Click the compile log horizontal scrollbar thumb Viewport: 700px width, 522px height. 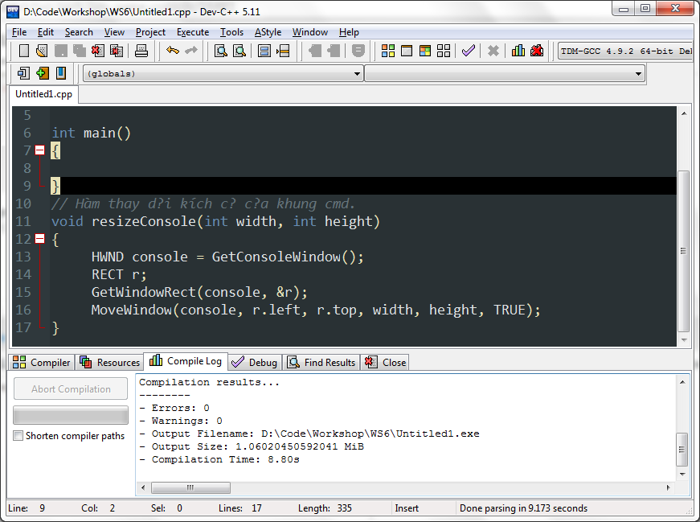[190, 487]
